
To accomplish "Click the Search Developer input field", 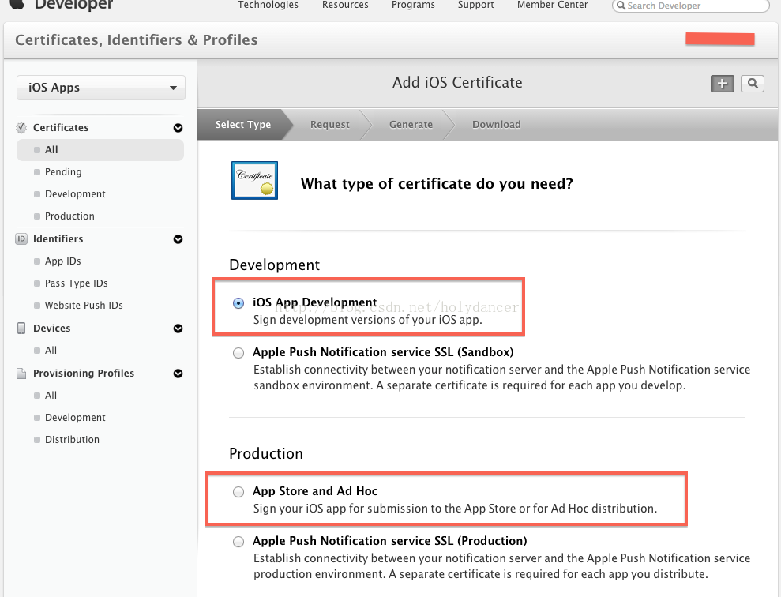I will (x=693, y=6).
